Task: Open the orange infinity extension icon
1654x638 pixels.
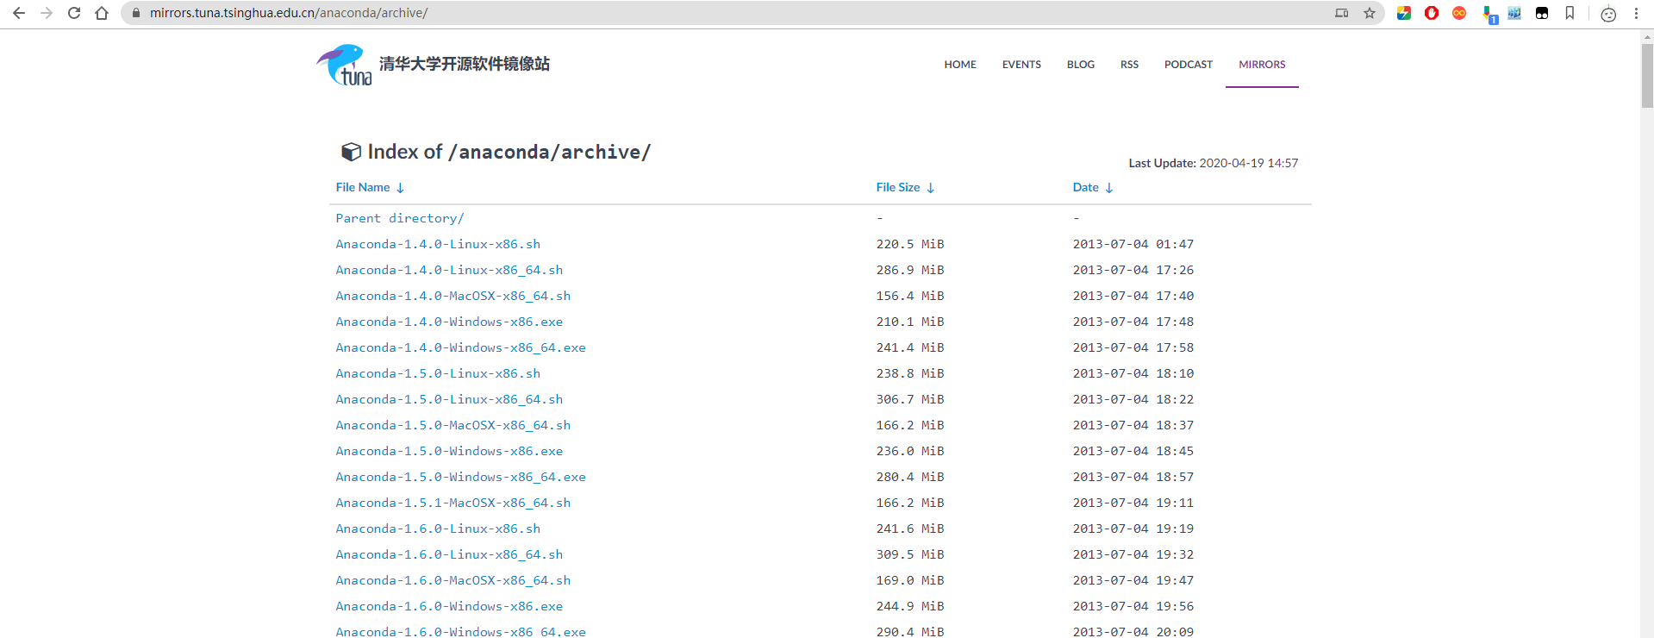Action: tap(1459, 13)
